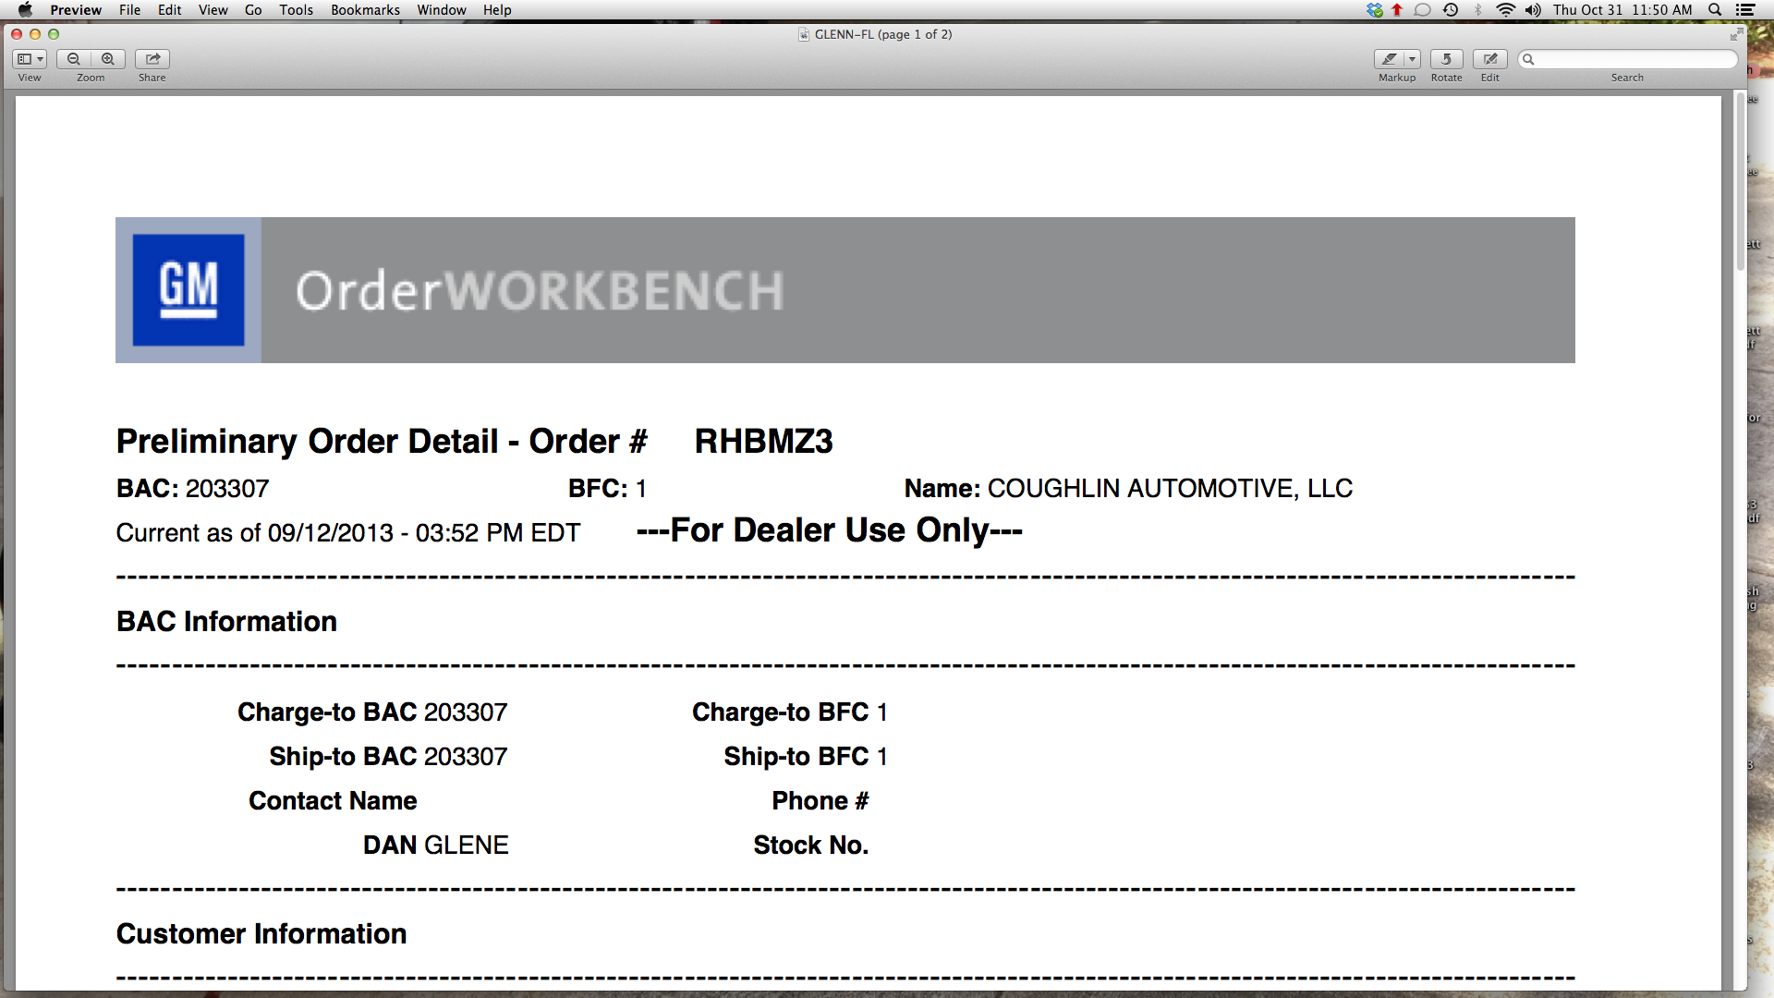Open the Messages bubble status icon
This screenshot has width=1774, height=998.
tap(1423, 10)
